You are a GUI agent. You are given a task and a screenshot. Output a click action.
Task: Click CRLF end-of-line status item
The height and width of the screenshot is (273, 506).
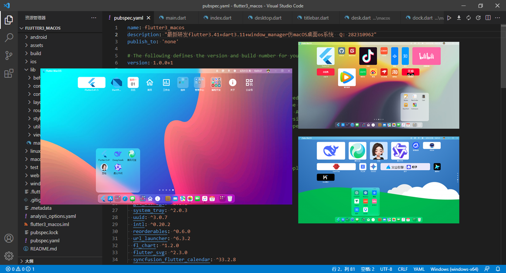403,269
